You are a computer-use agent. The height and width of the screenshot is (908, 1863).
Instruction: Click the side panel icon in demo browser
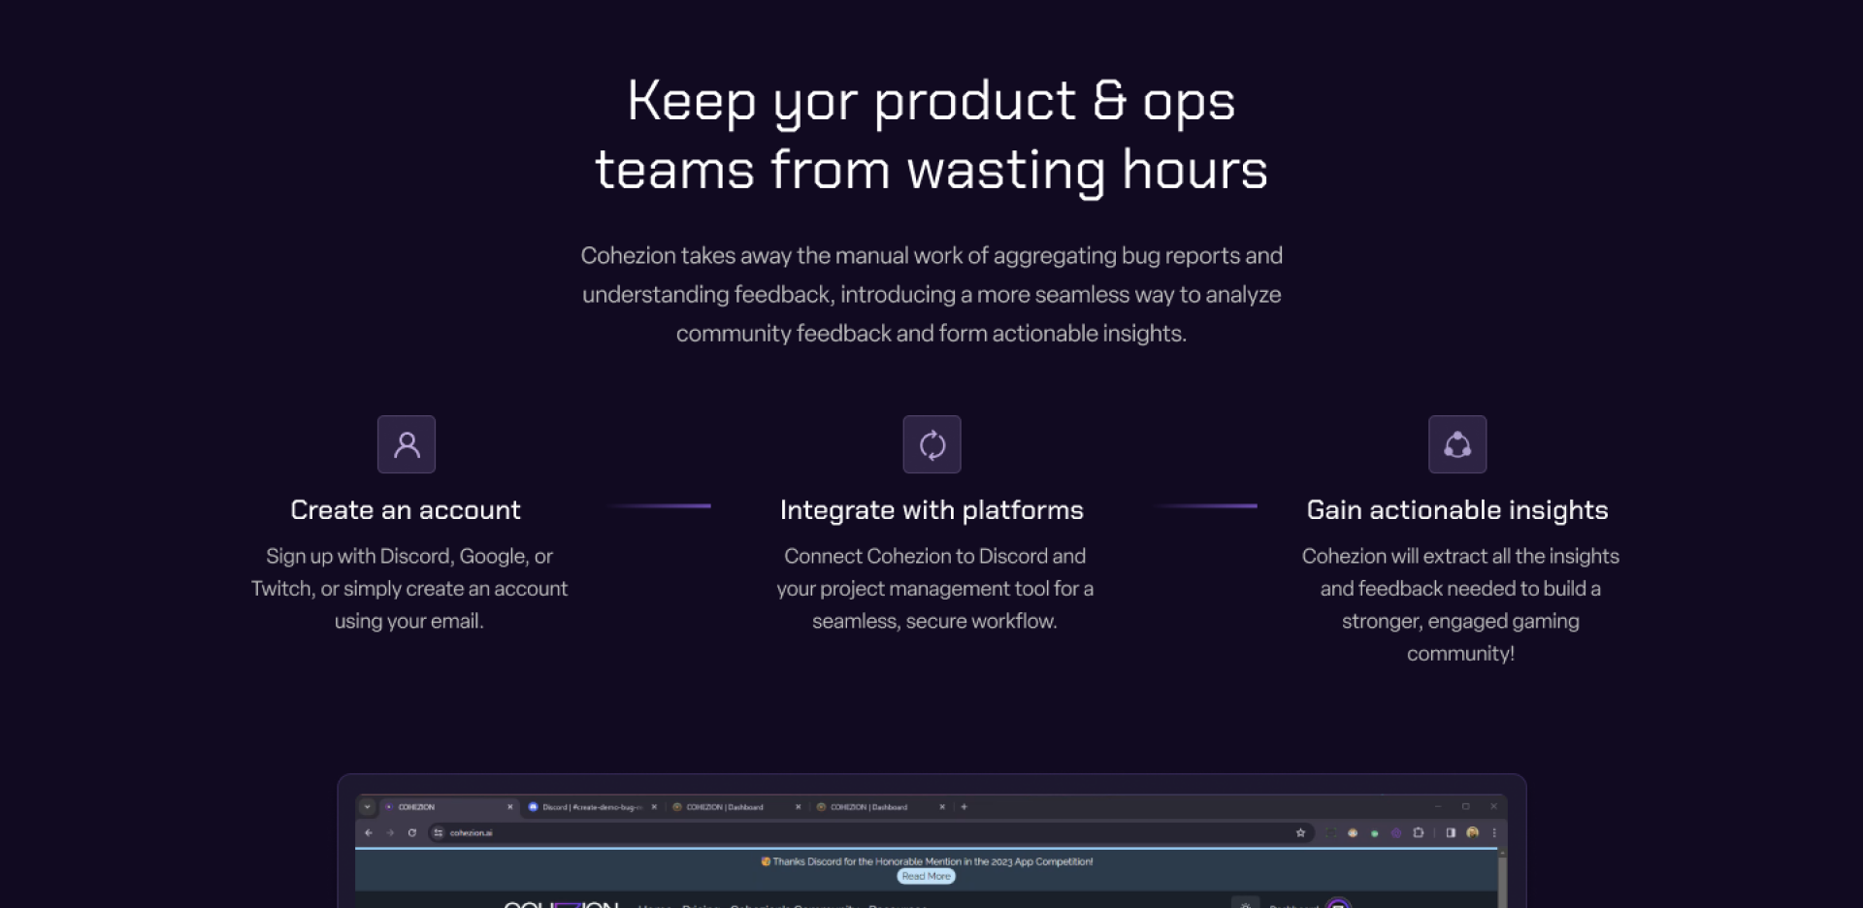[1451, 832]
